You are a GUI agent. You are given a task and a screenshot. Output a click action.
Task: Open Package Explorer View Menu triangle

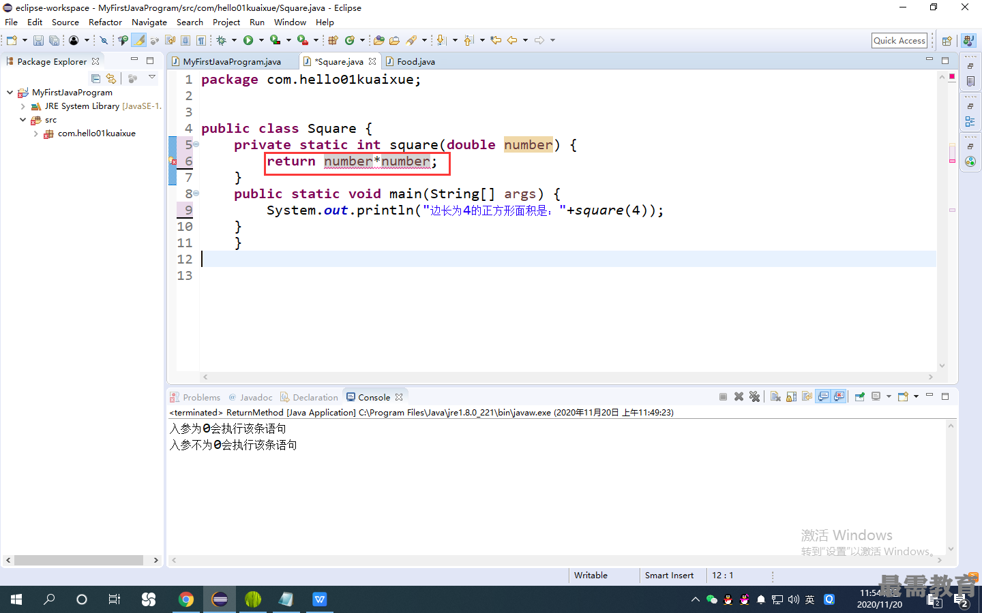(152, 77)
